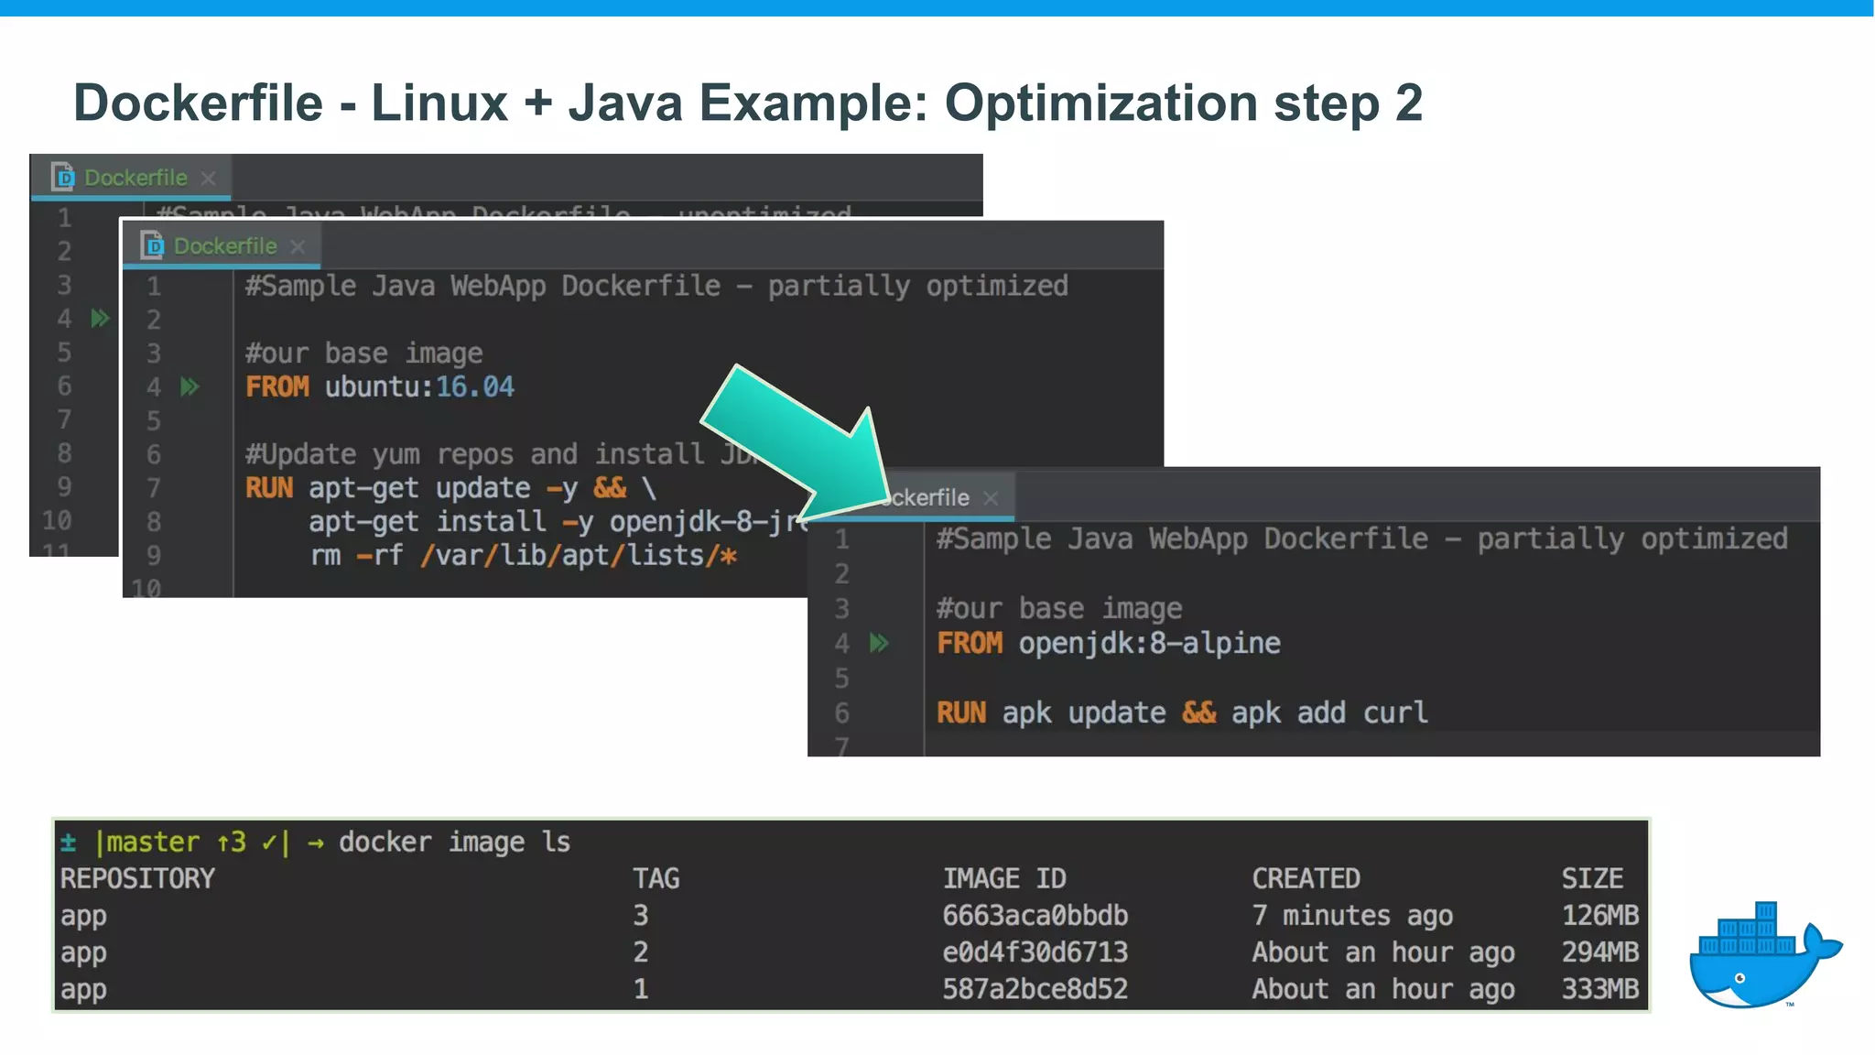Click line number 8 in back editor gutter
This screenshot has height=1055, width=1875.
coord(64,453)
